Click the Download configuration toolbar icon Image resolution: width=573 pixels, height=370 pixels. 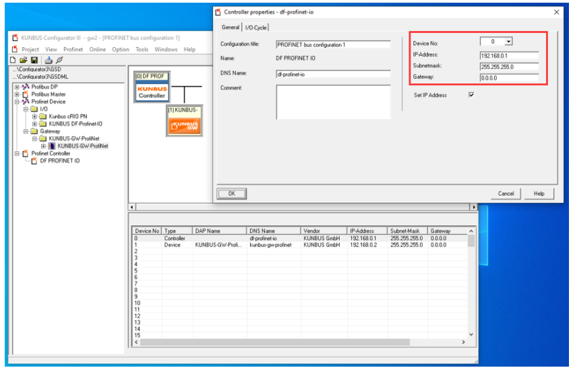point(49,60)
